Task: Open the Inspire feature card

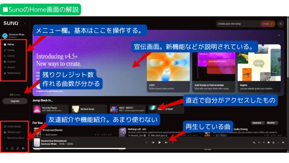Action: (259, 68)
